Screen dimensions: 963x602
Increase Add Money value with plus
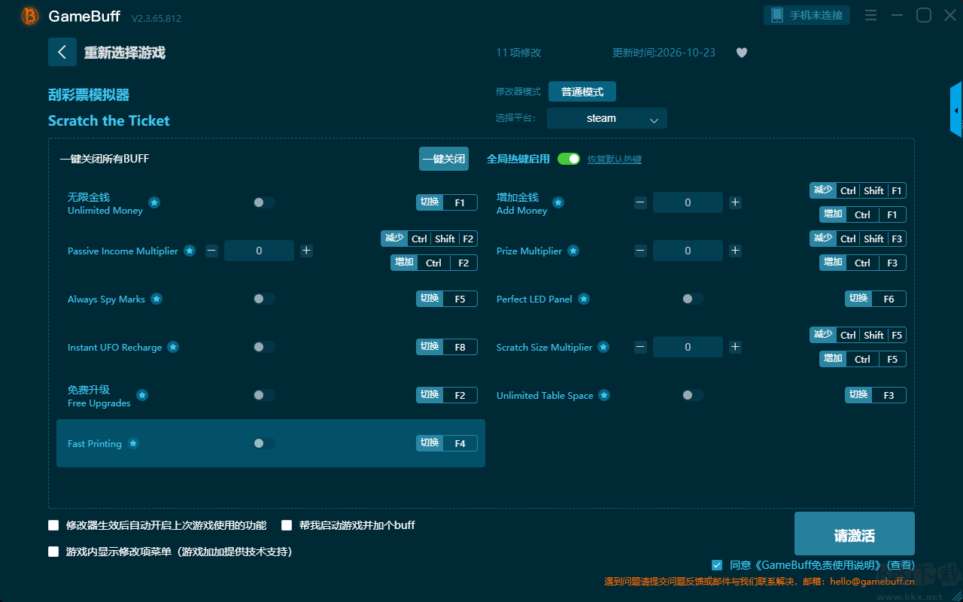[735, 202]
